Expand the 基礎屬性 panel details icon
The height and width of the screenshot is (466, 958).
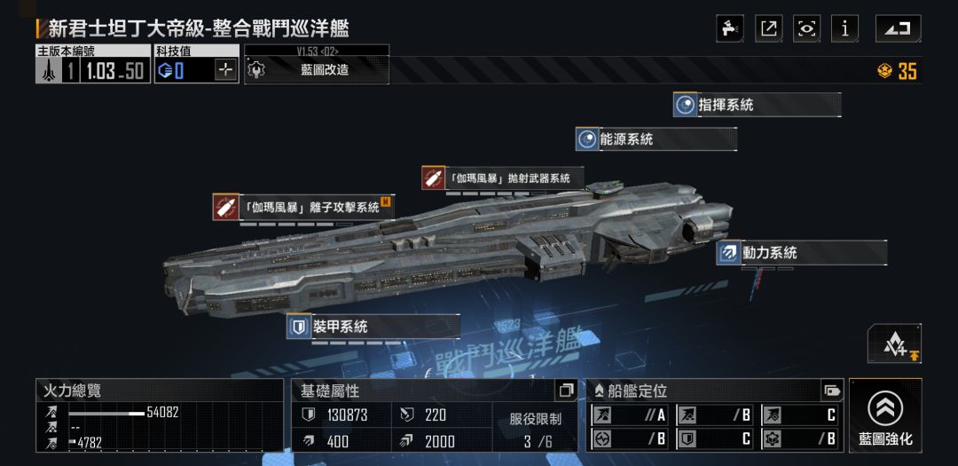[565, 391]
